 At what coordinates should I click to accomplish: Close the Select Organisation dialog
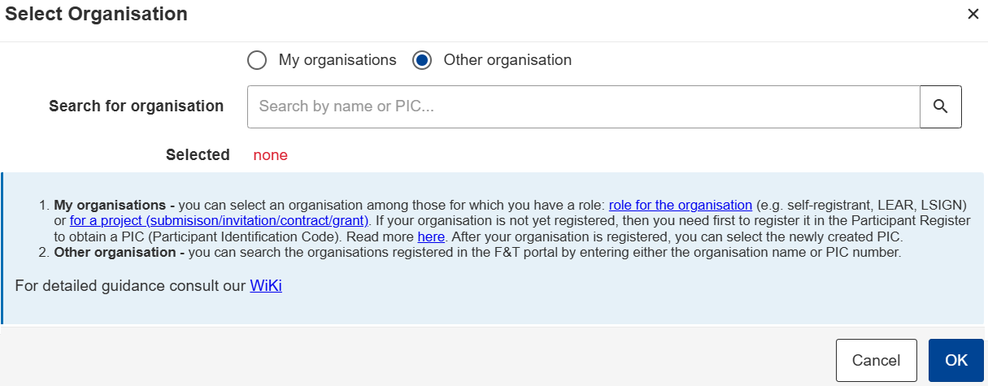pyautogui.click(x=973, y=14)
